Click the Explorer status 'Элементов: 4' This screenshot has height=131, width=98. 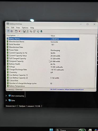point(11,106)
